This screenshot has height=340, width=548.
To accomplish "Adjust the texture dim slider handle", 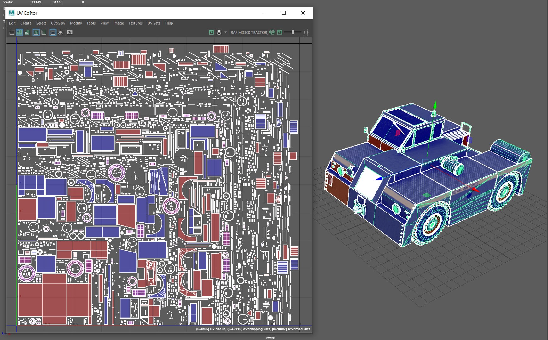I will click(x=293, y=32).
